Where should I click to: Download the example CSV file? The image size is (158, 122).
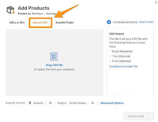pos(123,67)
